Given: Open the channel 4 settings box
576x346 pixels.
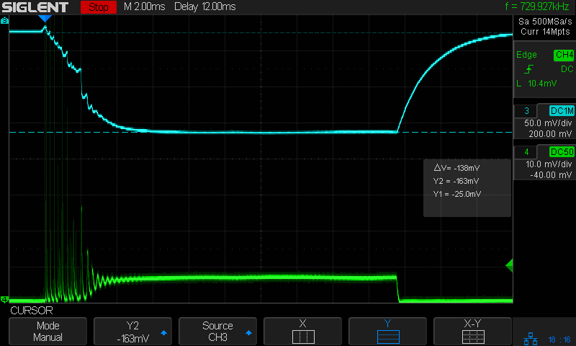Looking at the screenshot, I should (x=544, y=164).
